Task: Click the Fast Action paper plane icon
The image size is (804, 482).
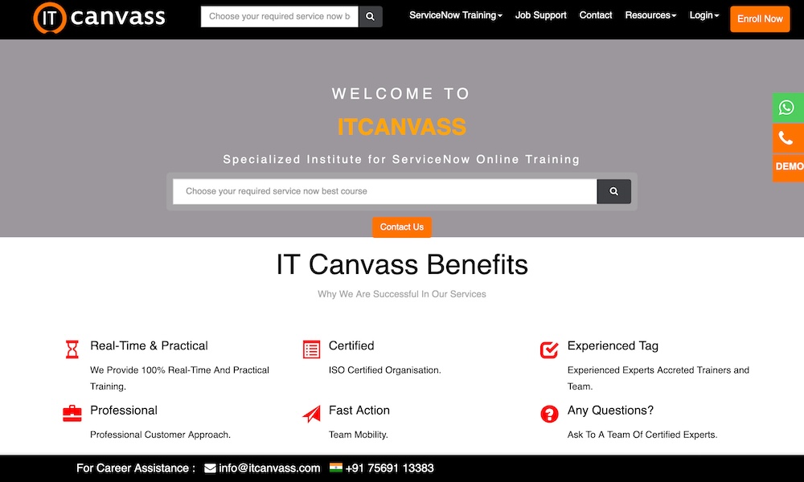Action: tap(311, 414)
